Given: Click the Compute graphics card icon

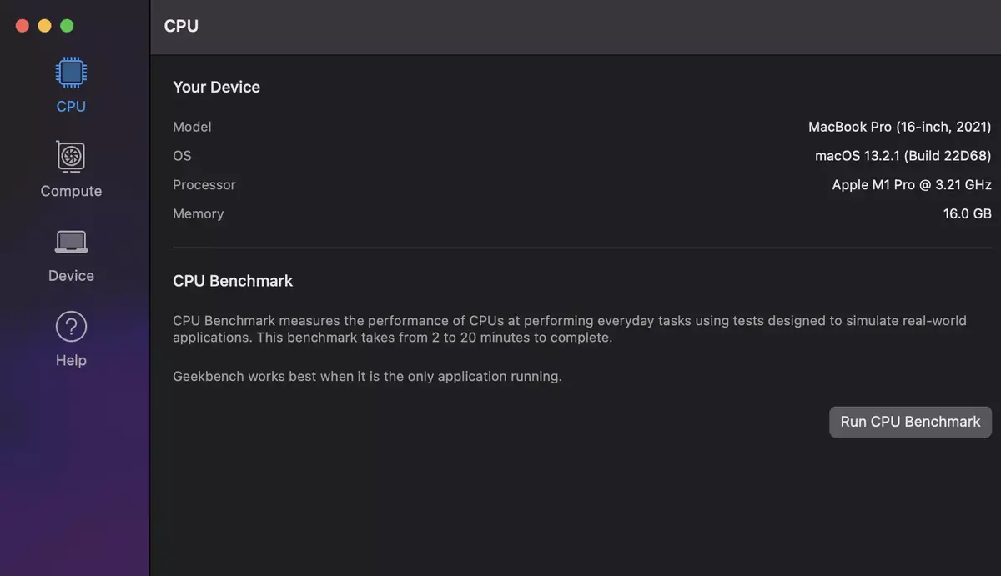Looking at the screenshot, I should point(70,157).
